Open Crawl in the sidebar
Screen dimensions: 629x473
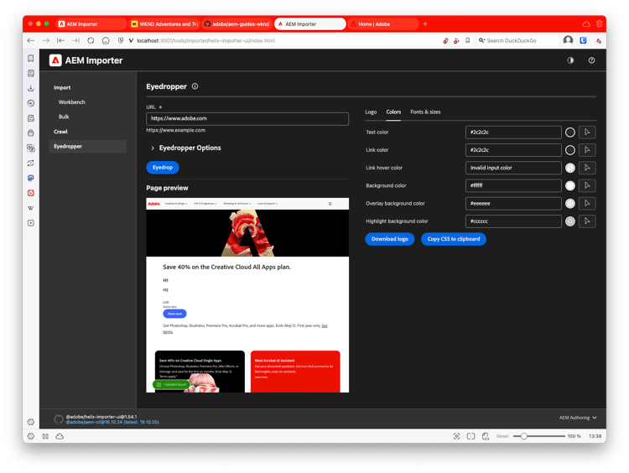[60, 132]
